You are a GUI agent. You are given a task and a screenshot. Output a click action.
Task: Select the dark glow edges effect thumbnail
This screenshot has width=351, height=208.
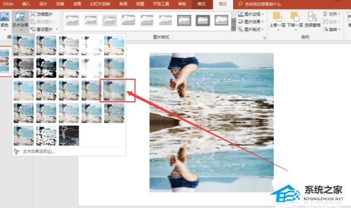tap(69, 135)
